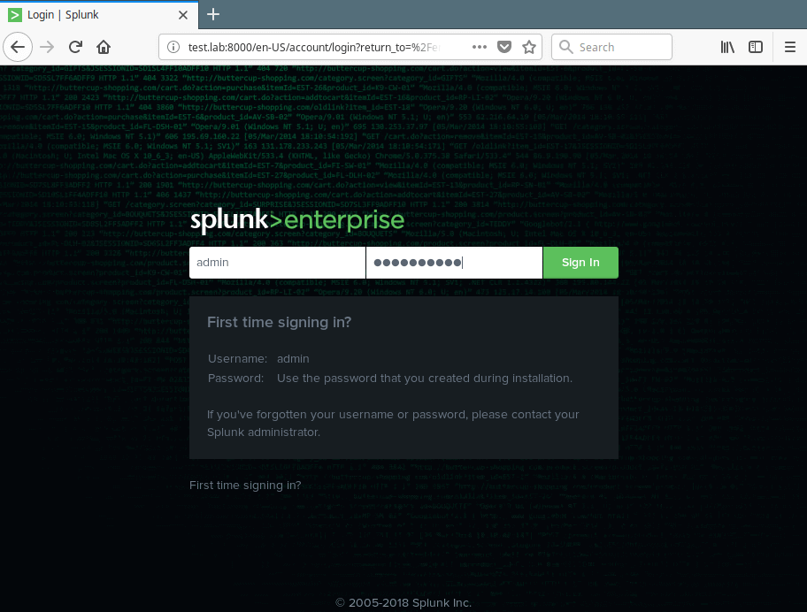This screenshot has height=612, width=807.
Task: Open the Library icon in toolbar
Action: 727,47
